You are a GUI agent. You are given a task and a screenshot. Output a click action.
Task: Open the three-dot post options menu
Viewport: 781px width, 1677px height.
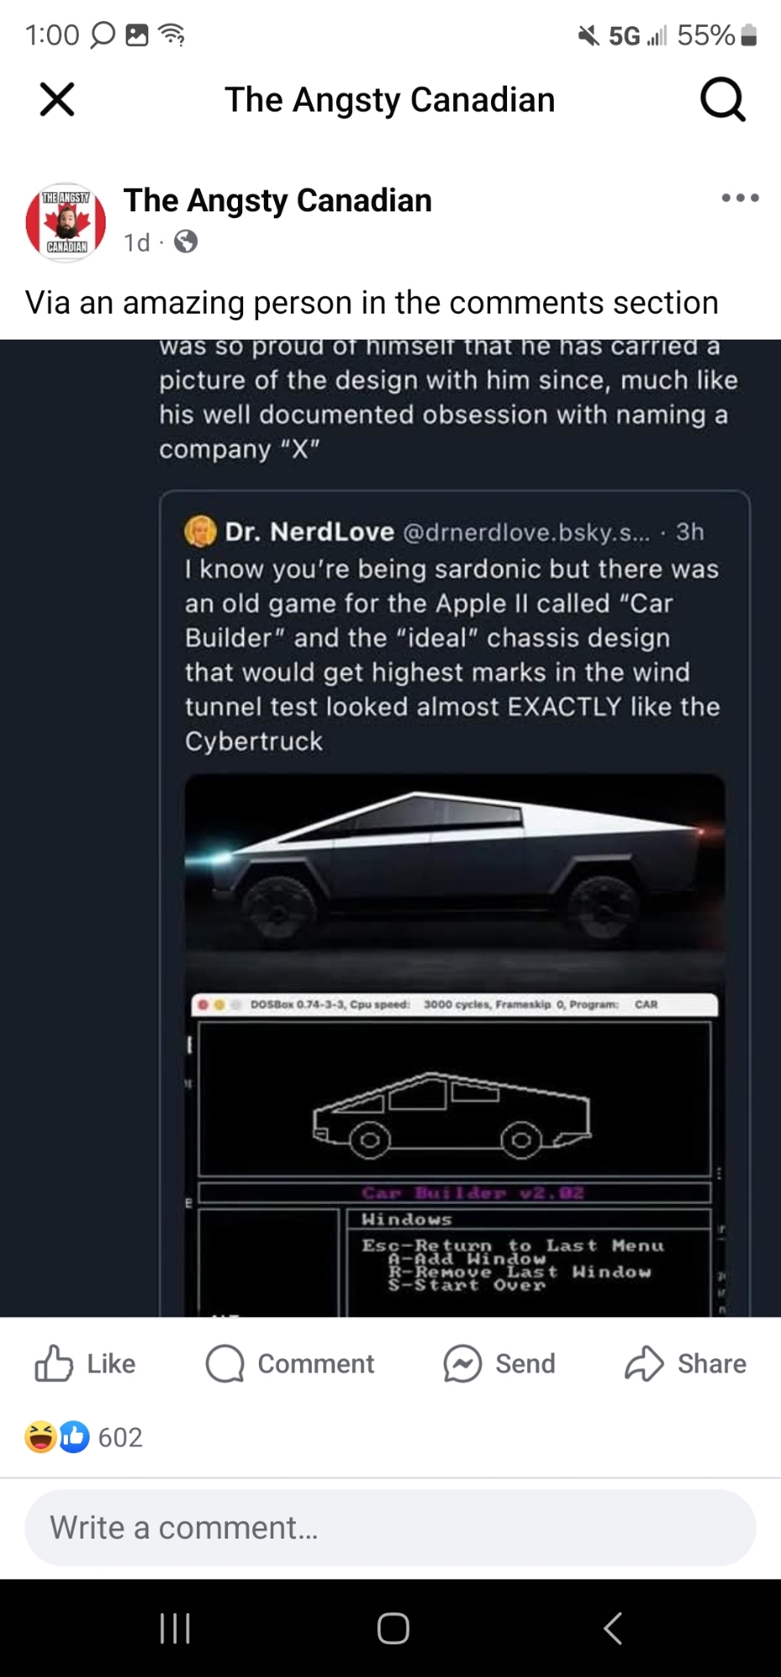(740, 198)
